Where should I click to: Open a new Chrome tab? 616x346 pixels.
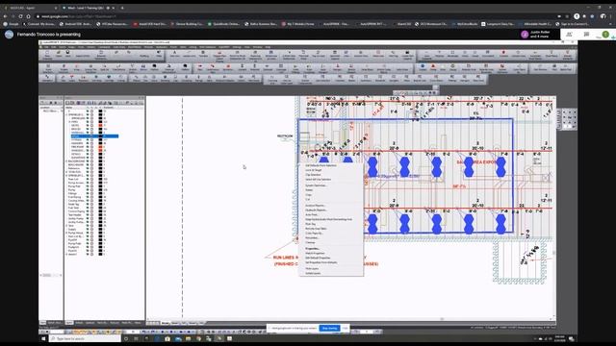(122, 8)
